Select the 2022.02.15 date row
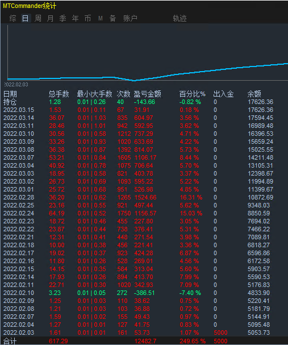 pos(19,269)
